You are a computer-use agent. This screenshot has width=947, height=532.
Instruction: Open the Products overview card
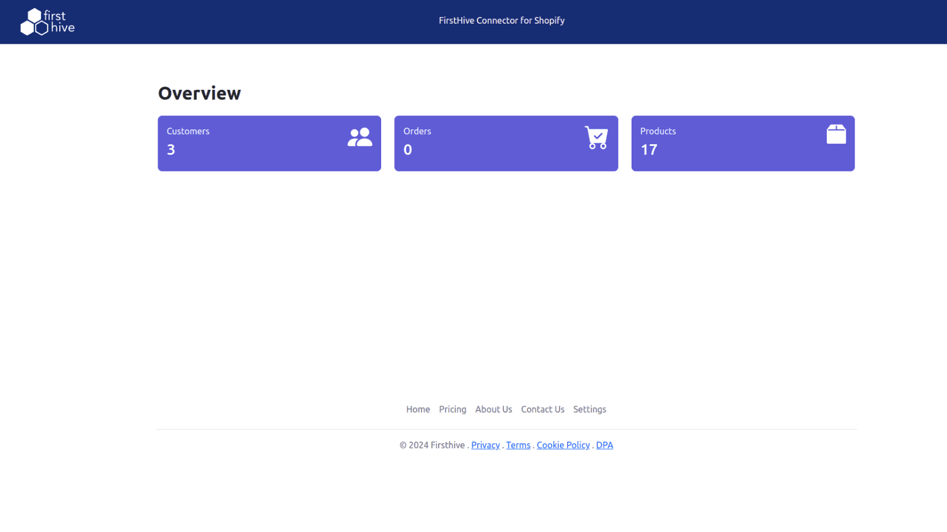pyautogui.click(x=743, y=143)
